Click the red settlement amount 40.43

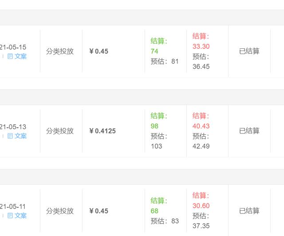201,126
